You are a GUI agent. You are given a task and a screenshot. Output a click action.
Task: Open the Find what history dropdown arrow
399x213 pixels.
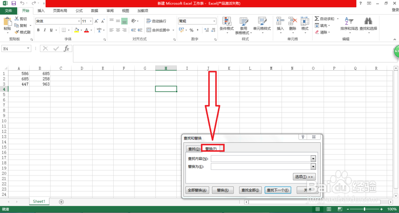[313, 158]
